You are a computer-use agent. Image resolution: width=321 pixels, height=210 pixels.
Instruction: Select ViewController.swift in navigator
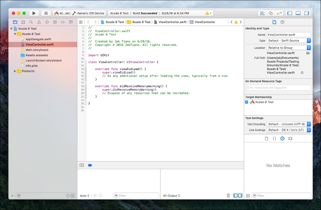pyautogui.click(x=43, y=44)
